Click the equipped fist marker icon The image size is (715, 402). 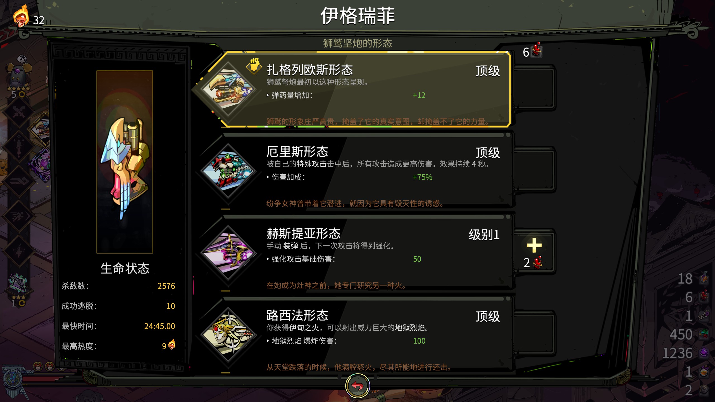(x=254, y=66)
